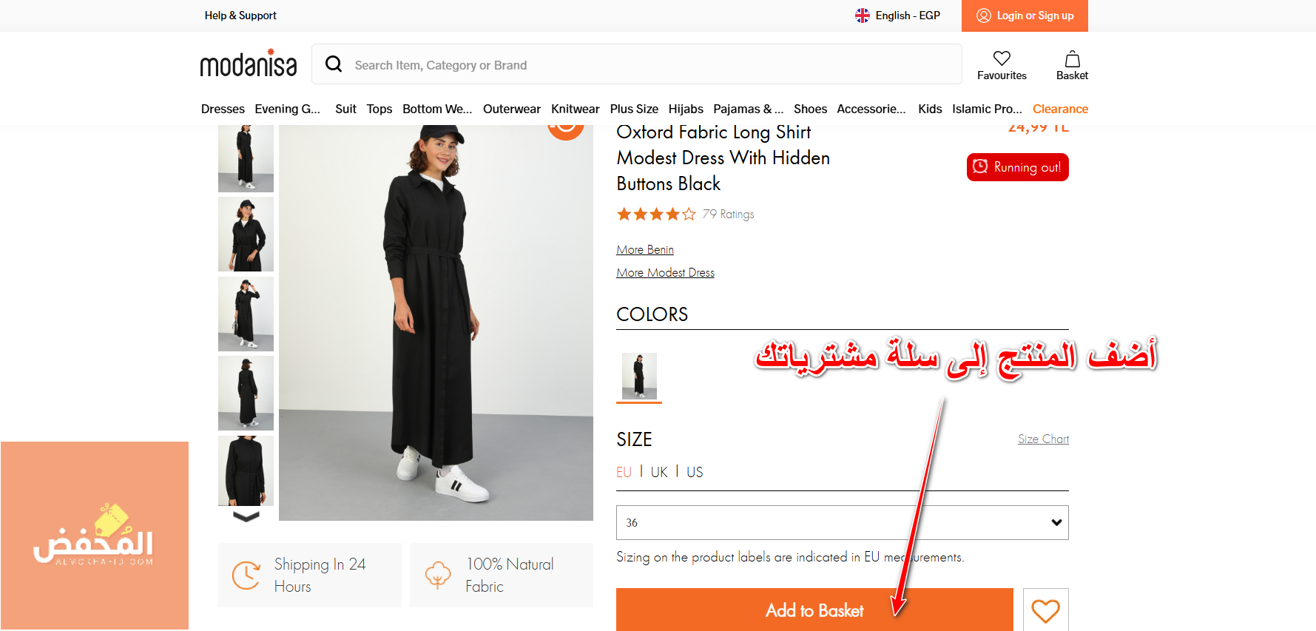Open English - EGP language selector

pos(907,16)
